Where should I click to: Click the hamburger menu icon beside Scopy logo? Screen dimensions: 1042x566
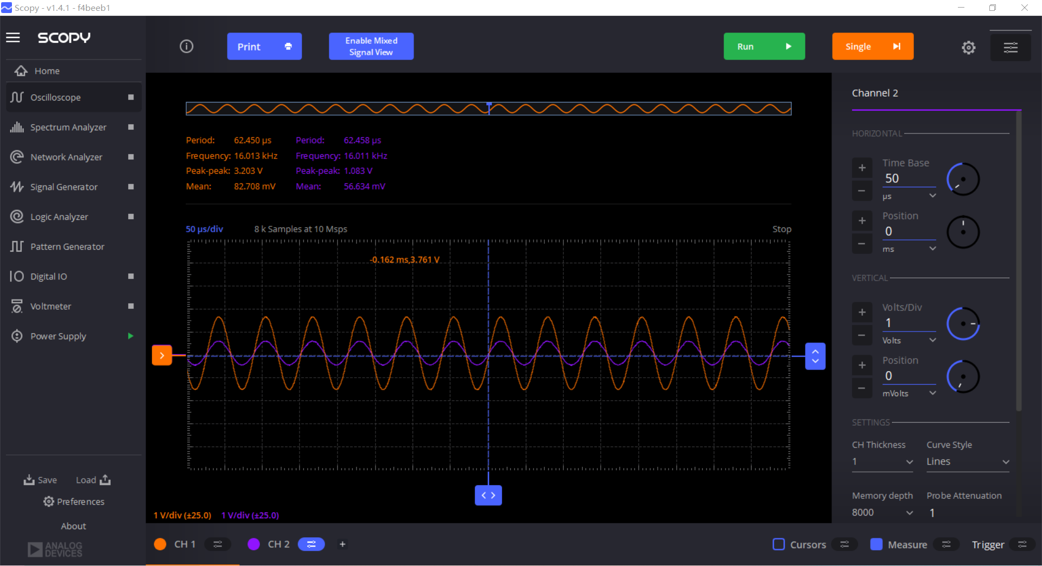[x=13, y=37]
